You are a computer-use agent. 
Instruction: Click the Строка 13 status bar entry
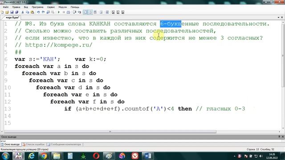252,149
